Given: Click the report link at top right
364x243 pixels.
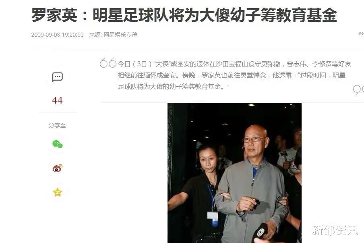Looking at the screenshot, I should coord(361,35).
